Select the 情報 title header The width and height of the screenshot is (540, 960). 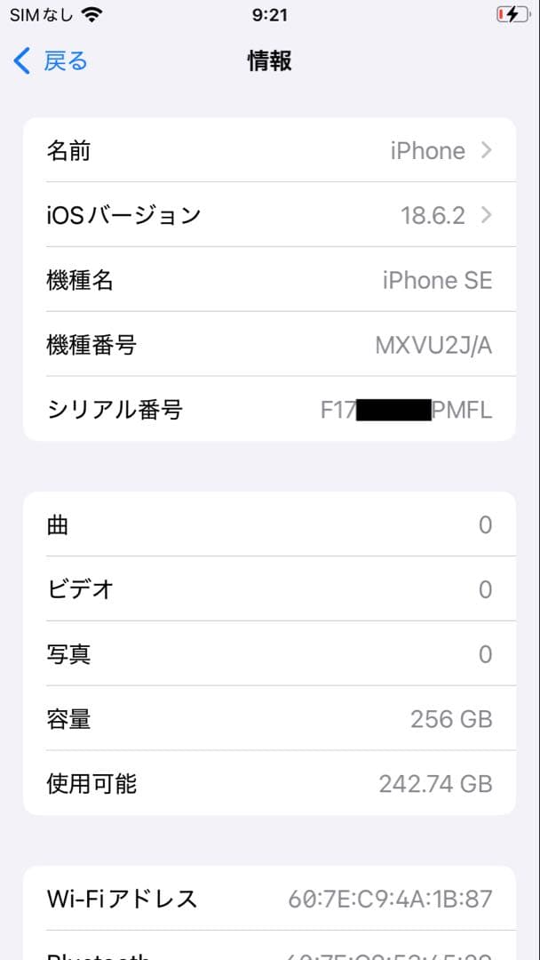coord(270,60)
